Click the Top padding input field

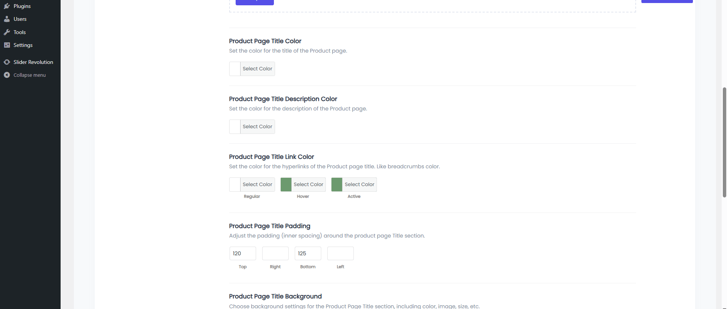[243, 253]
